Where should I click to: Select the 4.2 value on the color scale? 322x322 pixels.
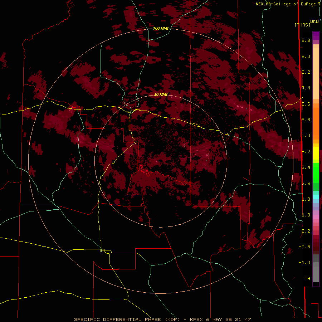click(x=306, y=152)
